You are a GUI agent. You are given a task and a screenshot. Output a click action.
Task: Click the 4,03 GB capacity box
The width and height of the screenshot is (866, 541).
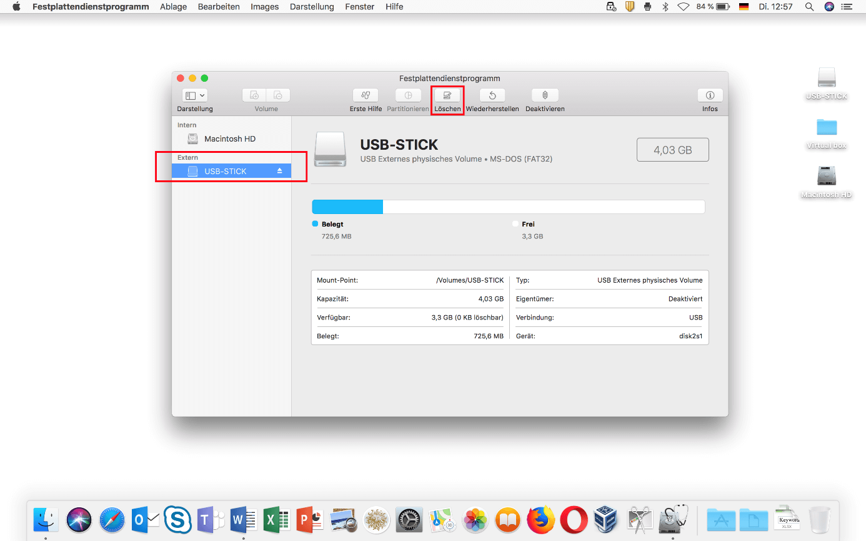tap(672, 150)
